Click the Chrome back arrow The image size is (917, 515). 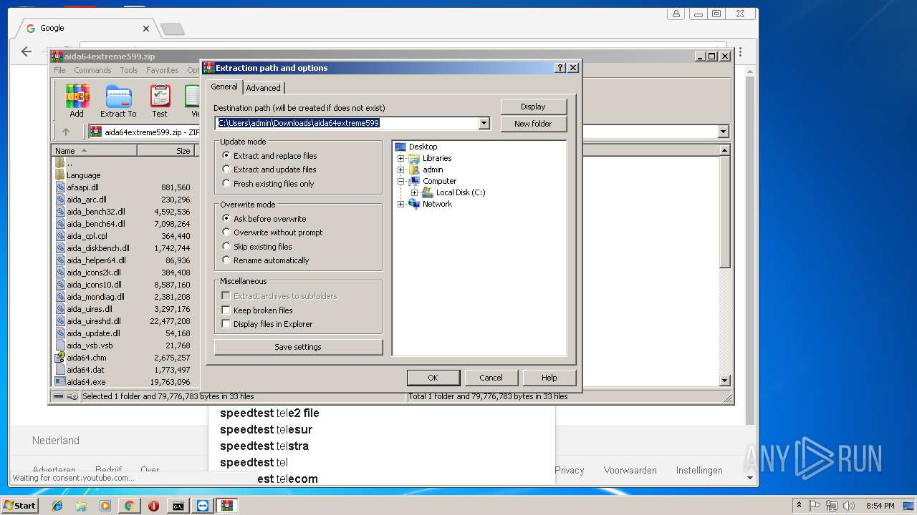pyautogui.click(x=27, y=51)
